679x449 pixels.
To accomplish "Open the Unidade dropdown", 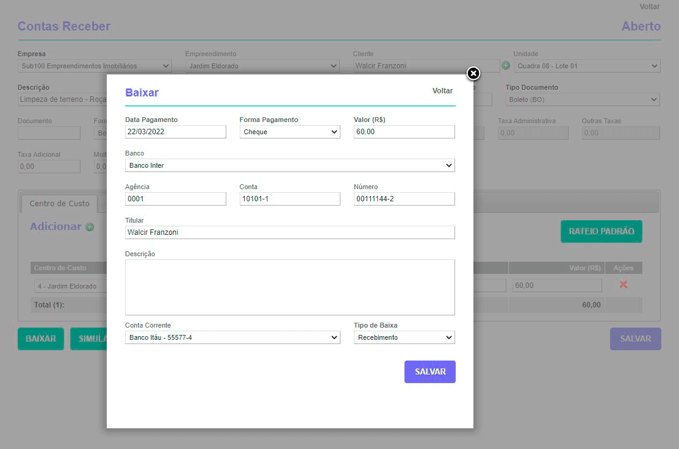I will pyautogui.click(x=586, y=66).
